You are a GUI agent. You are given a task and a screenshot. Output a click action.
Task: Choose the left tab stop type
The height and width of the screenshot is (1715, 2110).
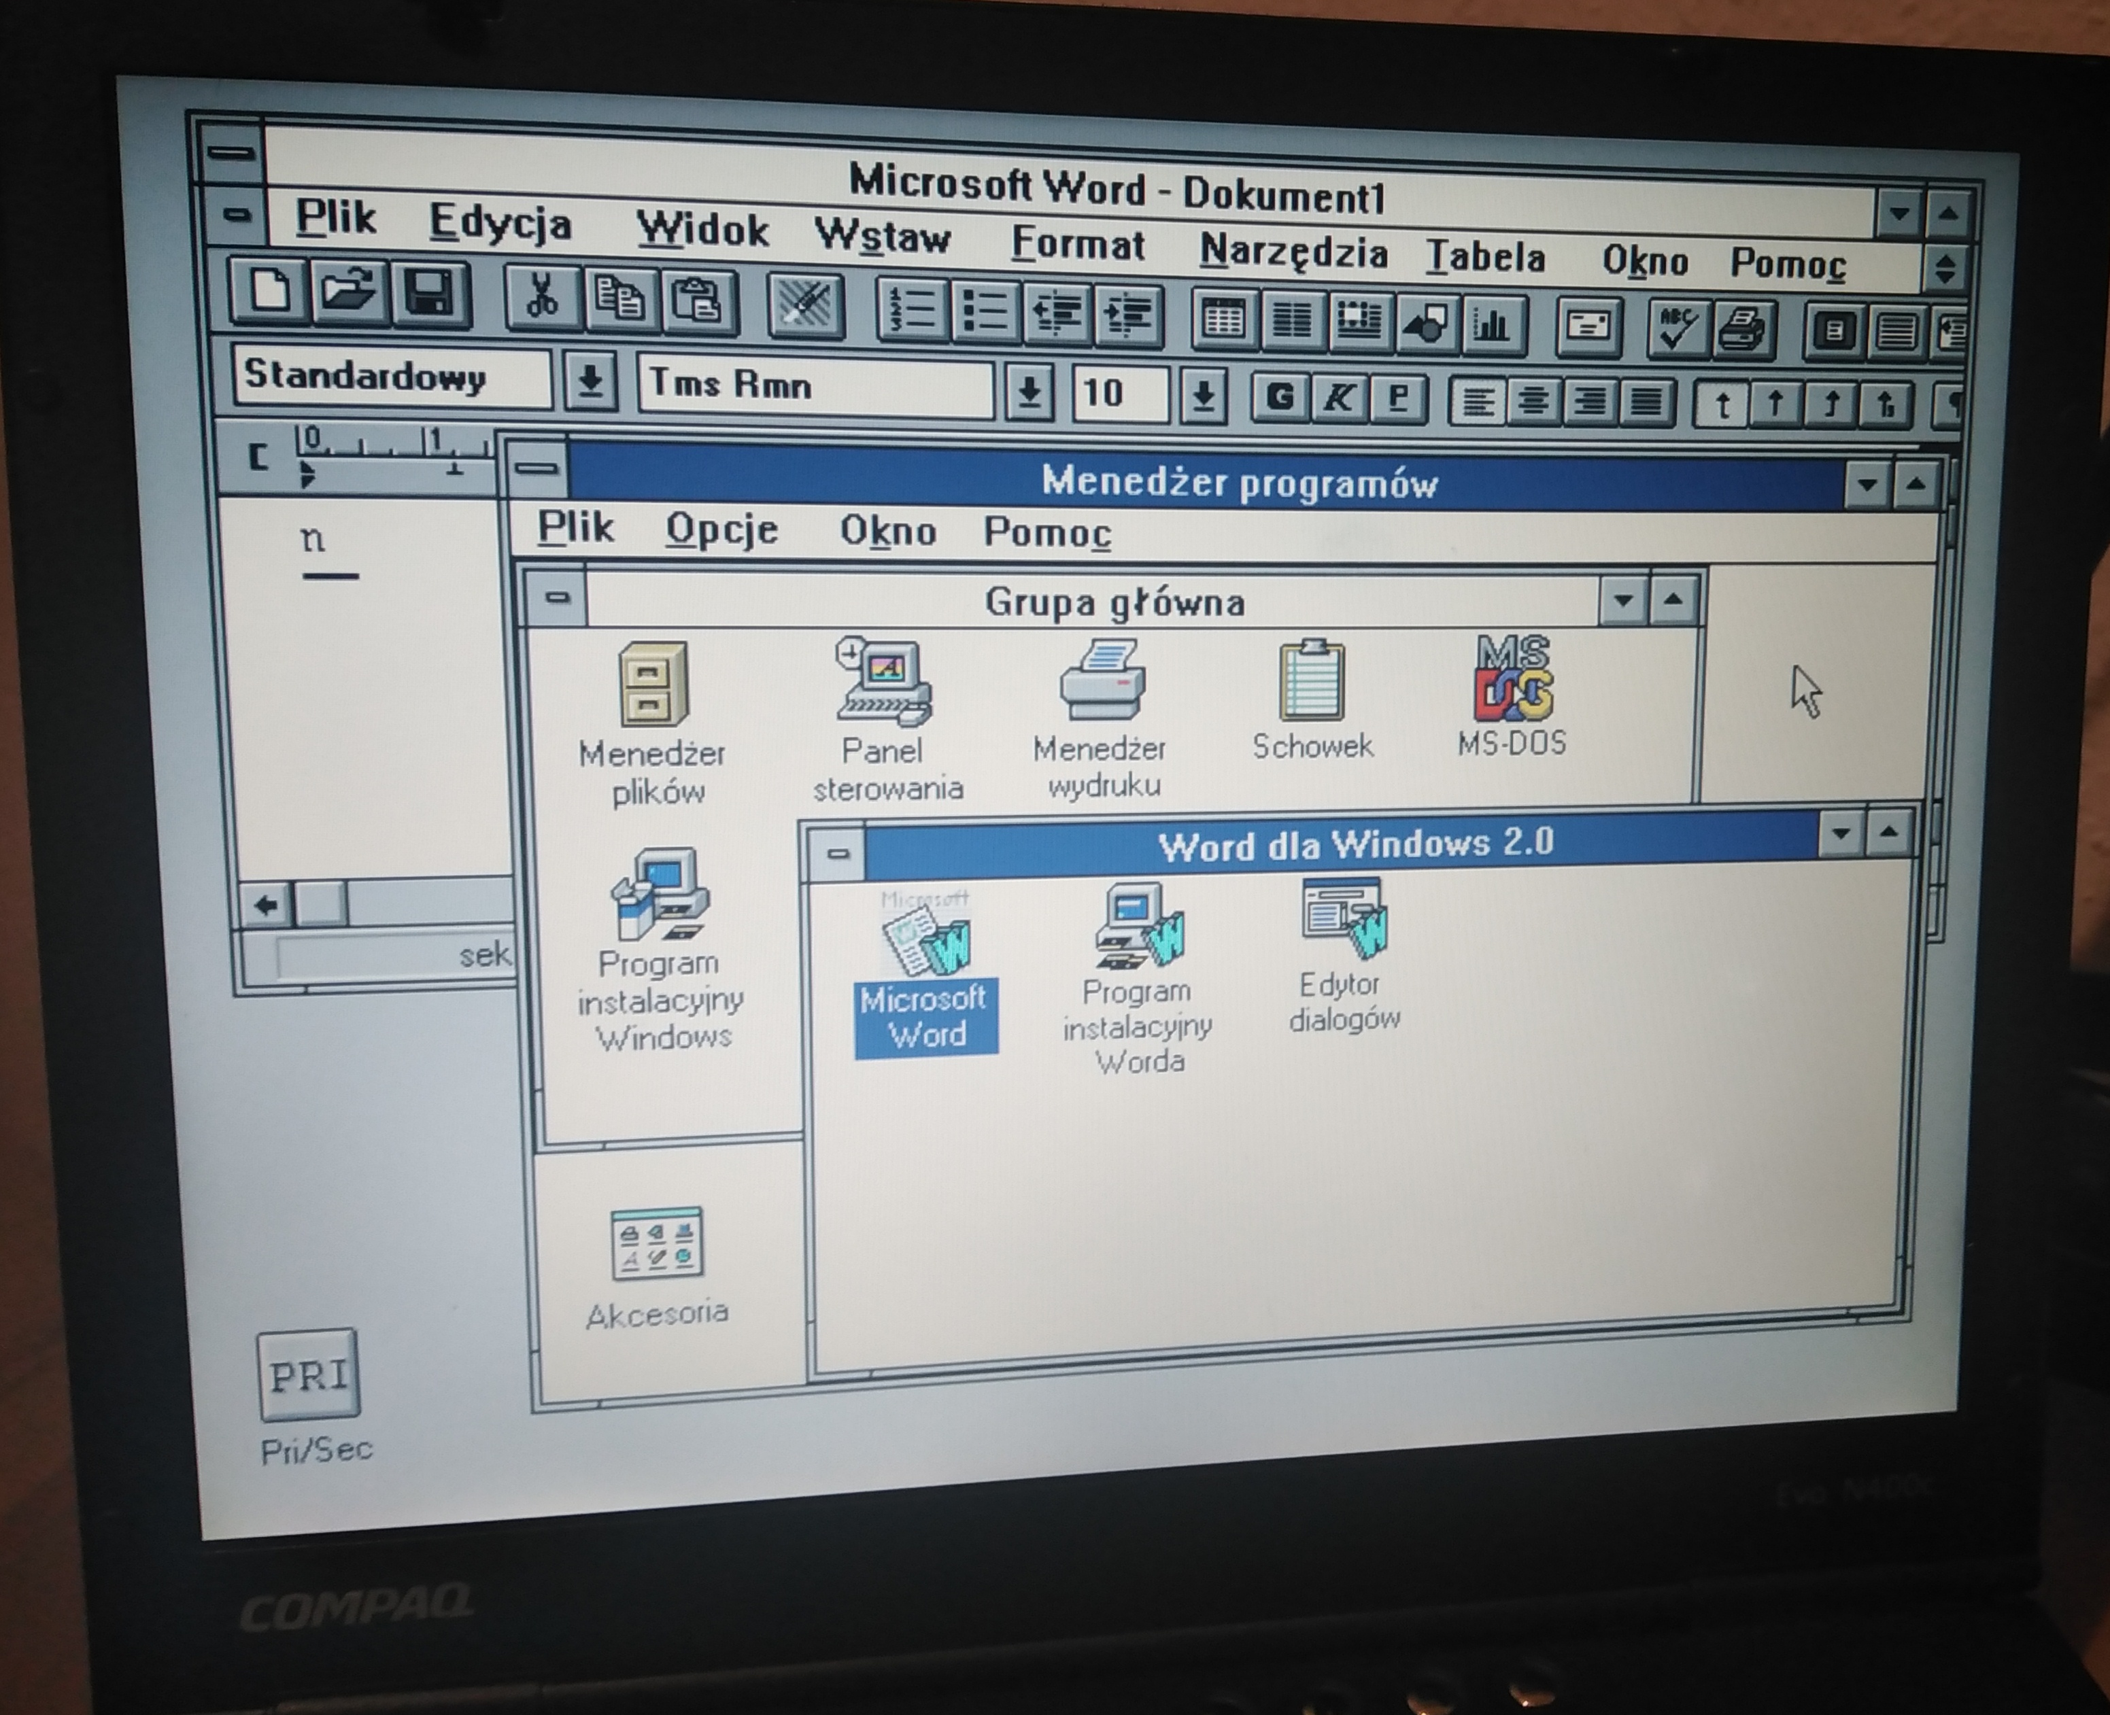(x=1722, y=405)
